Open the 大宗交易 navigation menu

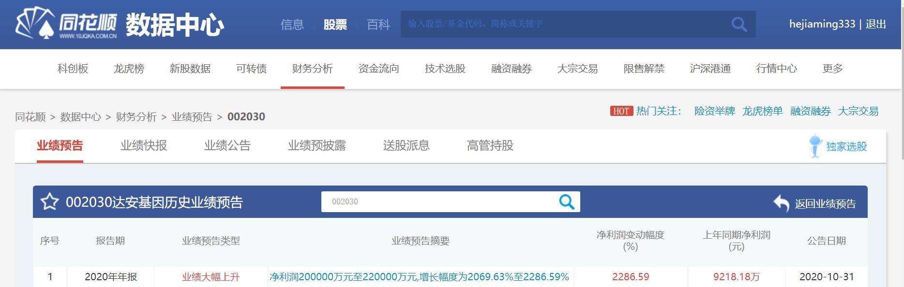(x=578, y=69)
